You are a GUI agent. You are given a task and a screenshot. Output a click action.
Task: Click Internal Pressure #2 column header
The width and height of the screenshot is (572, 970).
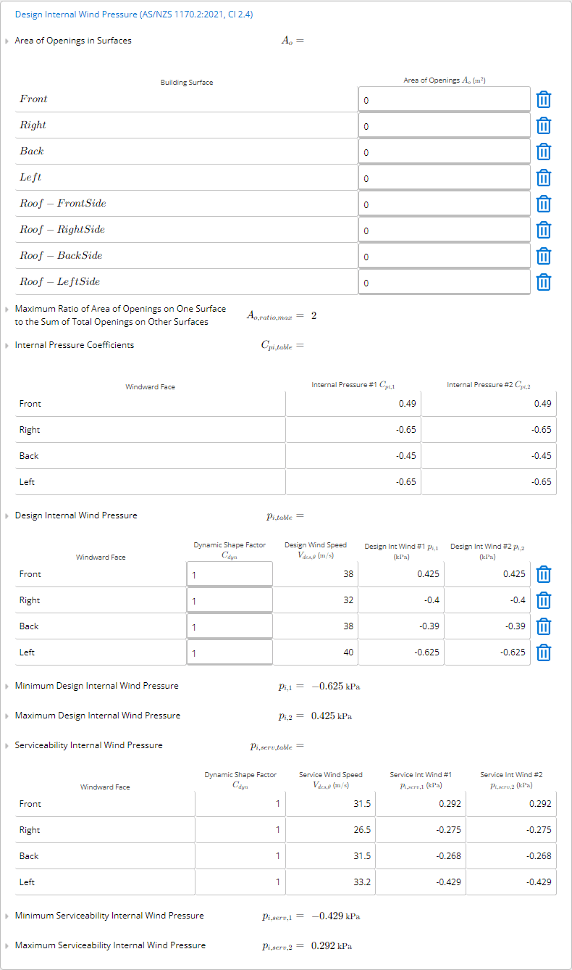coord(489,385)
